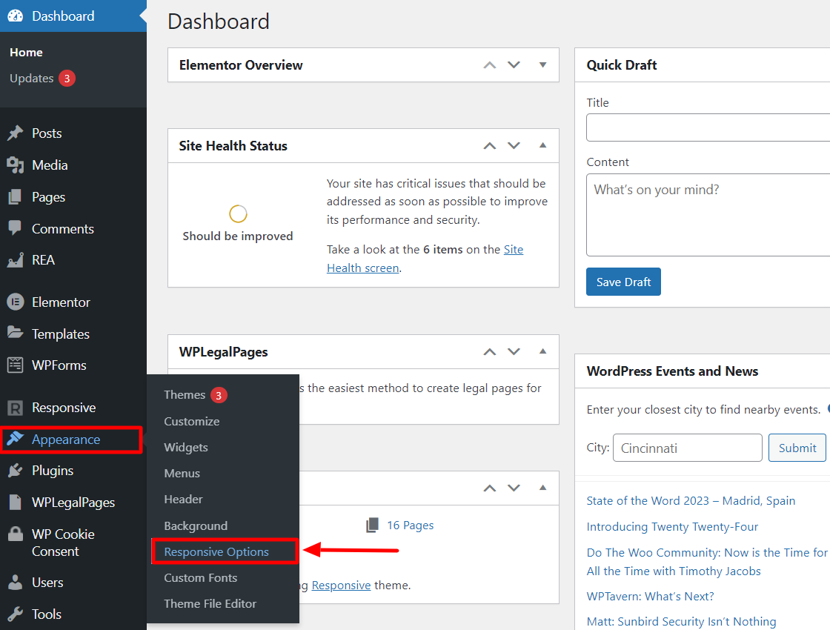Click the Comments bubble icon
The image size is (830, 630).
16,228
